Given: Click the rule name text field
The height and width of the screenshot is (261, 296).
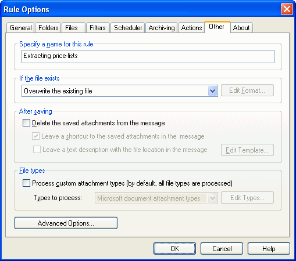Looking at the screenshot, I should (148, 56).
